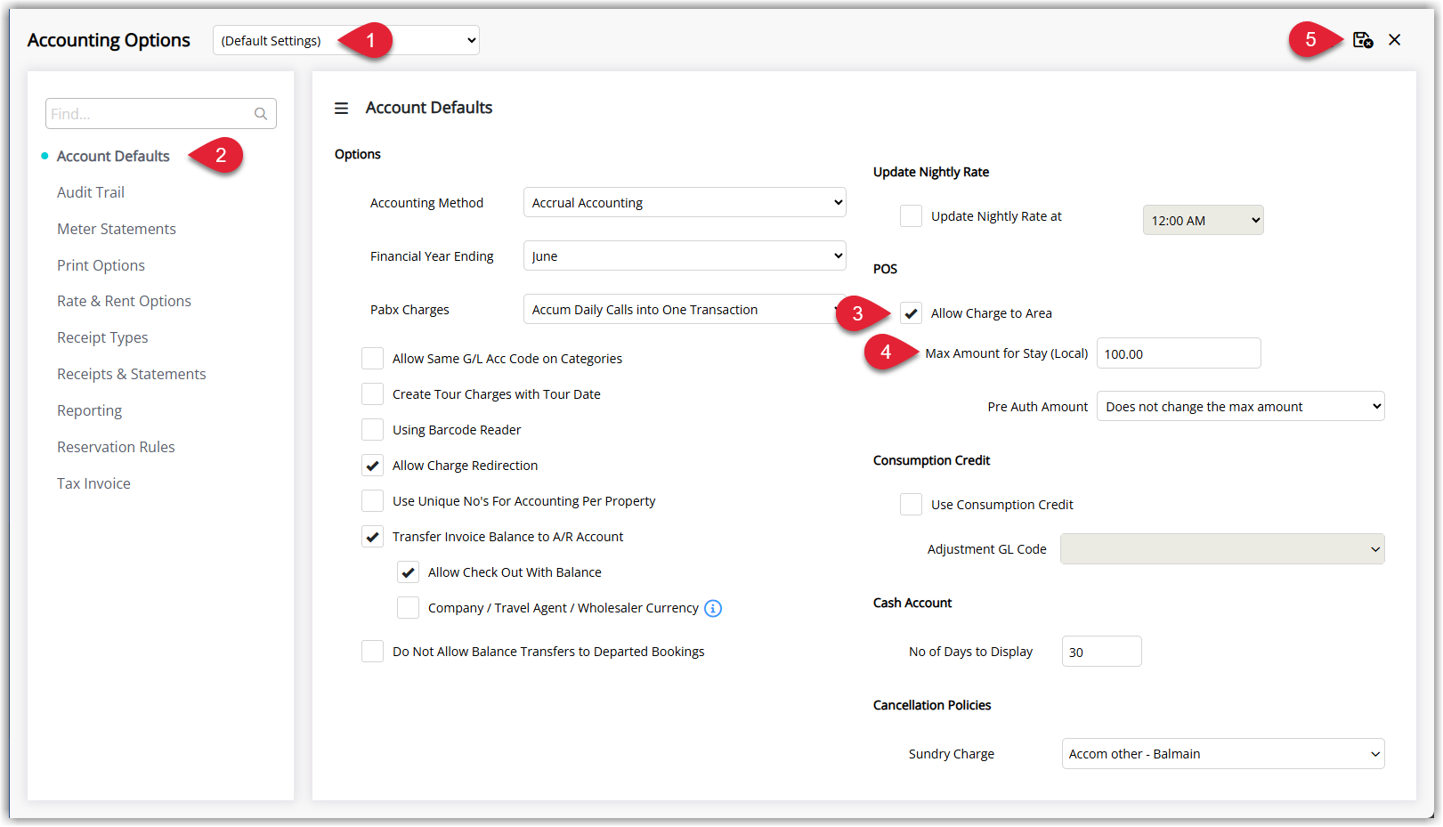Uncheck Allow Charge Redirection

click(372, 466)
